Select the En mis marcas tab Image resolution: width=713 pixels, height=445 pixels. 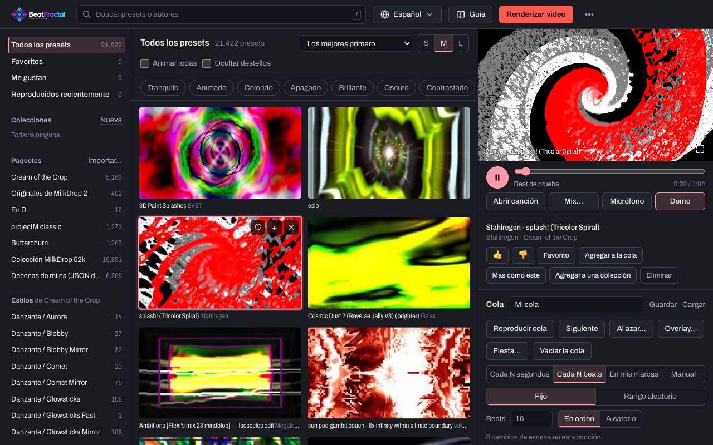coord(634,374)
